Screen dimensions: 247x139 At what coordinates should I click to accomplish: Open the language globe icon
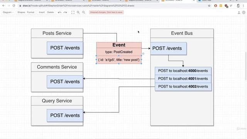click(244, 12)
